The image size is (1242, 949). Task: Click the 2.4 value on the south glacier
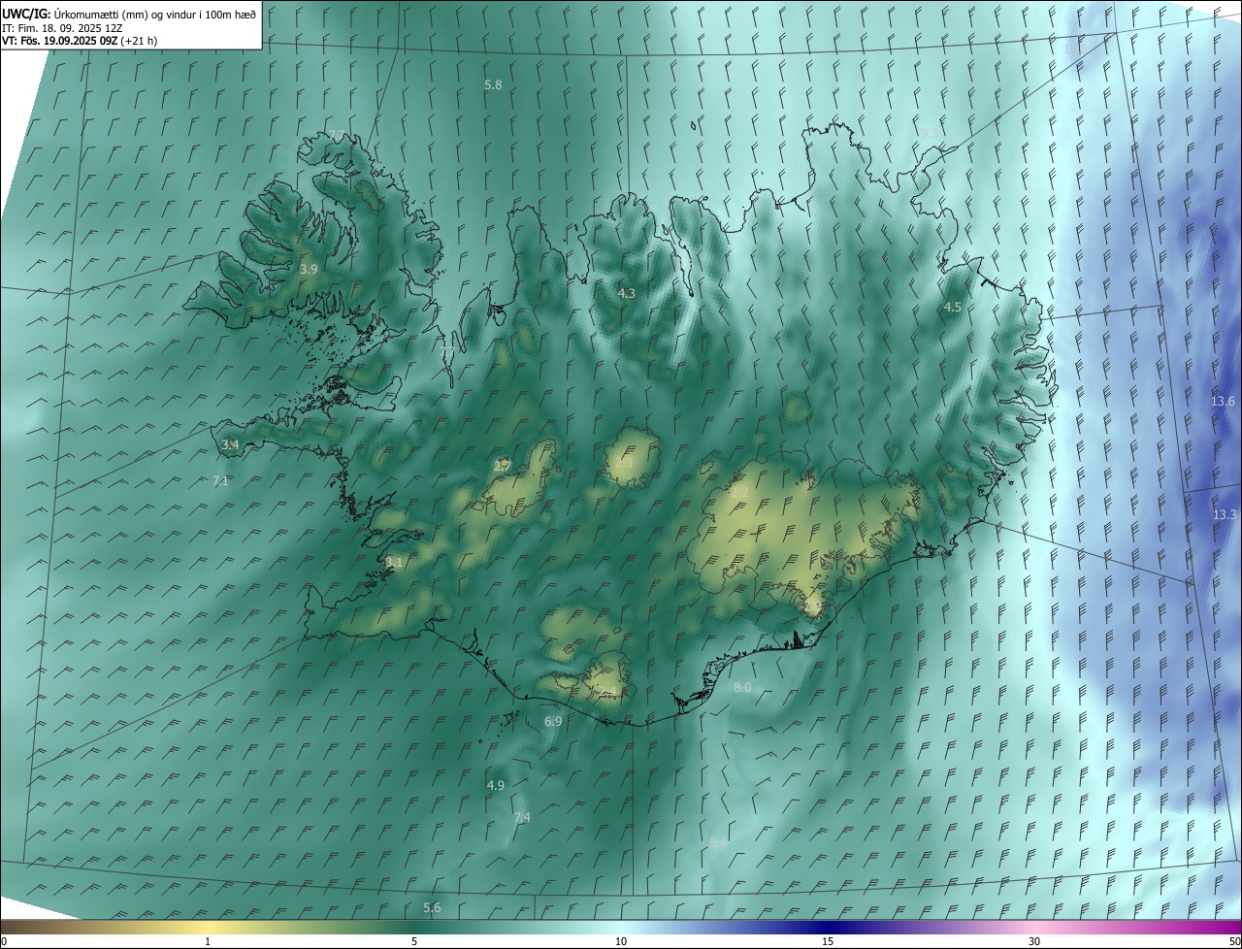click(x=606, y=691)
